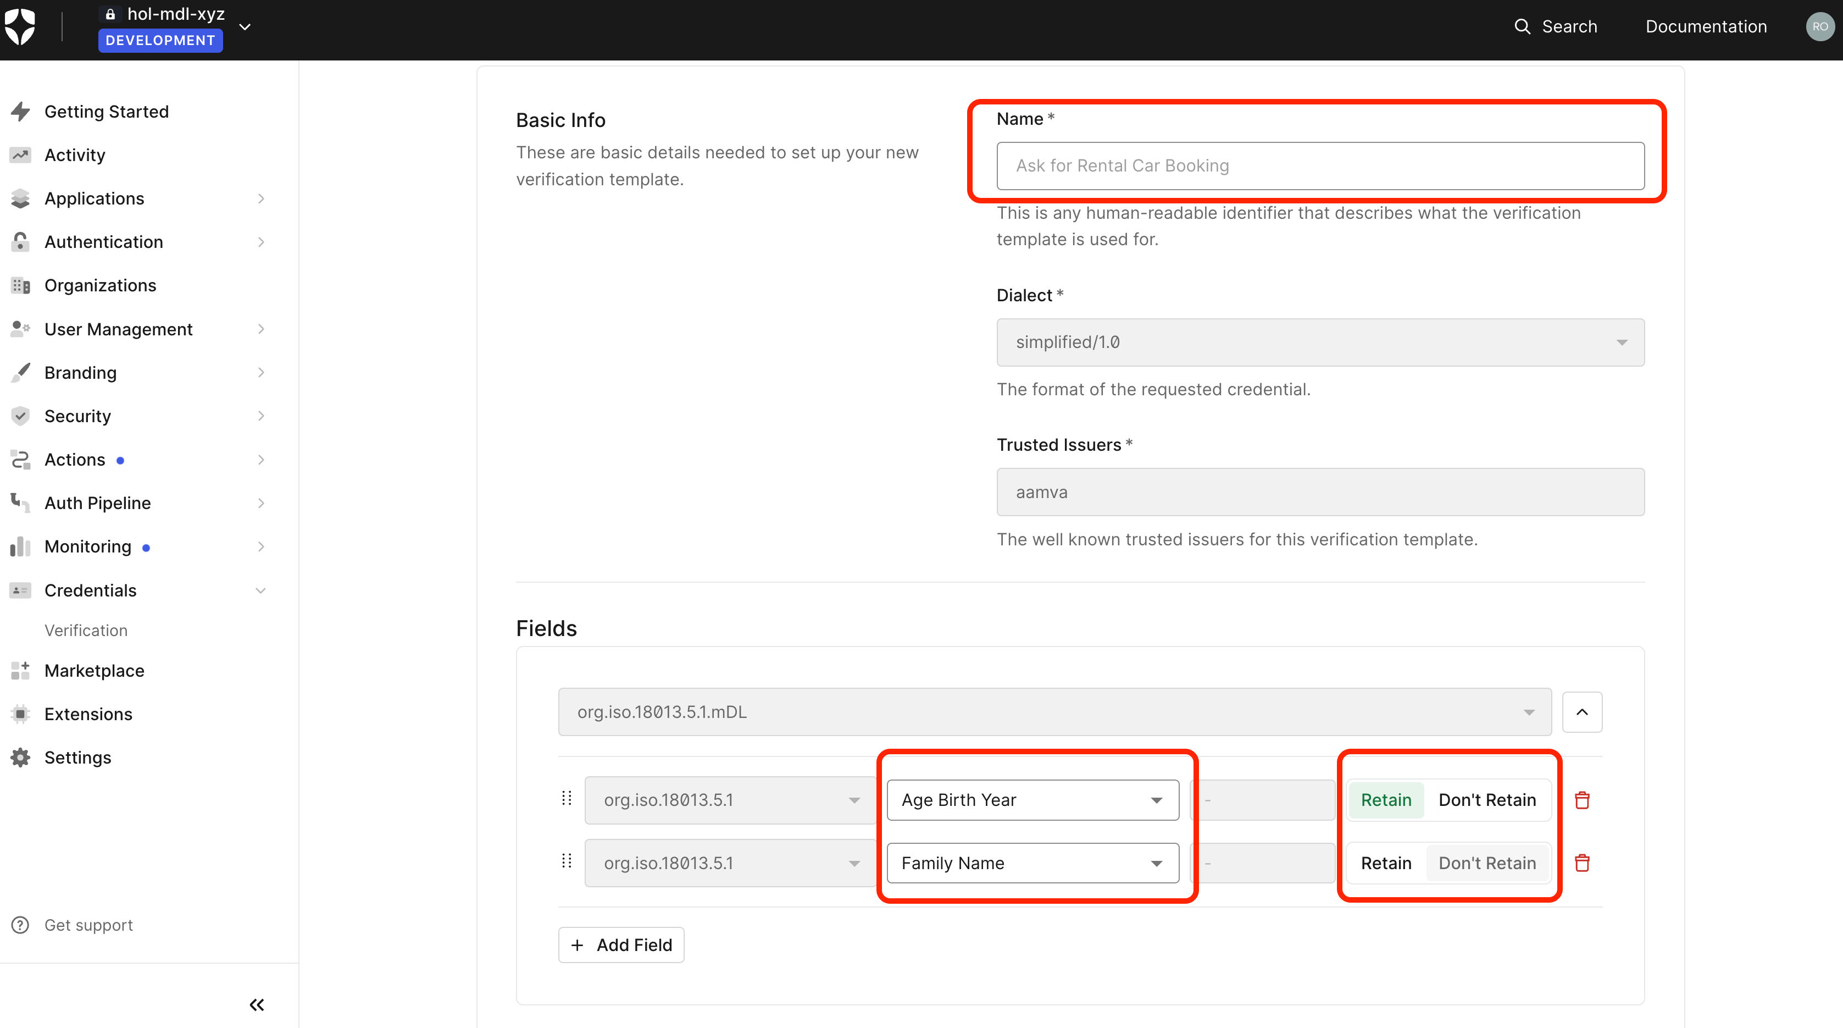Collapse sidebar with double-chevron icon
Image resolution: width=1843 pixels, height=1028 pixels.
(x=257, y=1004)
